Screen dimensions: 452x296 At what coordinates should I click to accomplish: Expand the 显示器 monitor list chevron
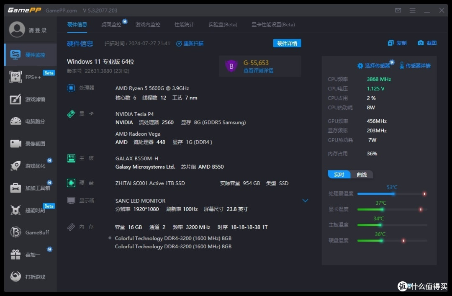(x=305, y=201)
